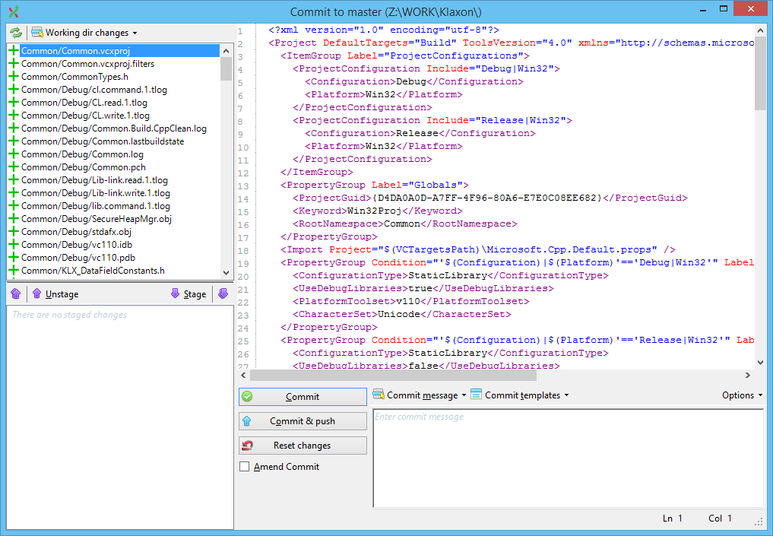
Task: Click the up arrow of the file list scrollbar
Action: click(x=227, y=50)
